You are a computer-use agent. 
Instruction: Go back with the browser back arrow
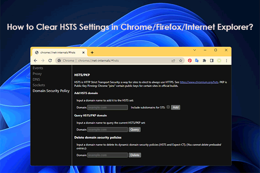coord(36,61)
